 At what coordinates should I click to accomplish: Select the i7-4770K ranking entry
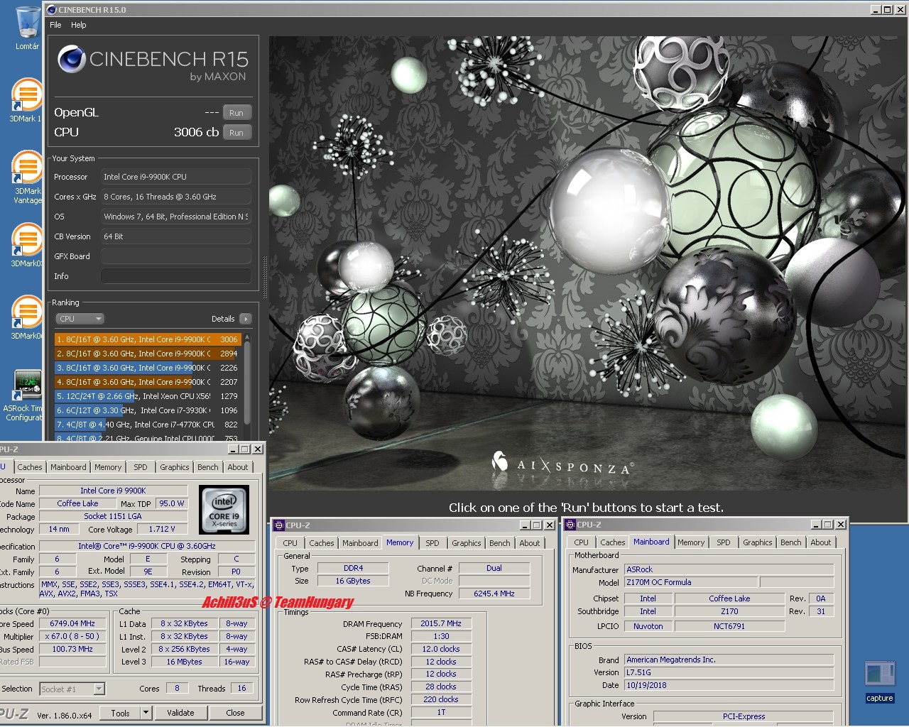148,425
